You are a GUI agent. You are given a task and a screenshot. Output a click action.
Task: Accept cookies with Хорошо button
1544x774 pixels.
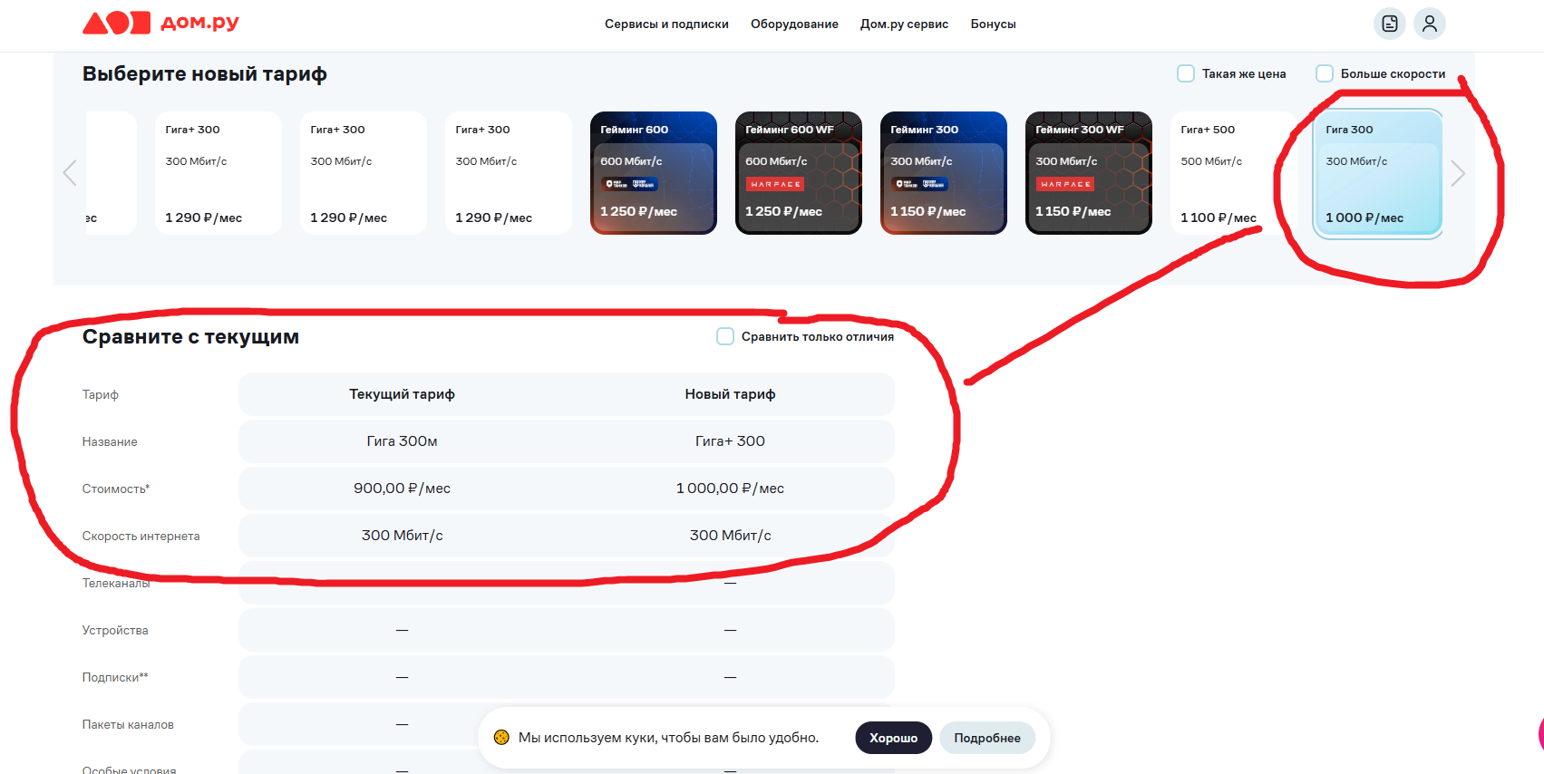click(893, 738)
